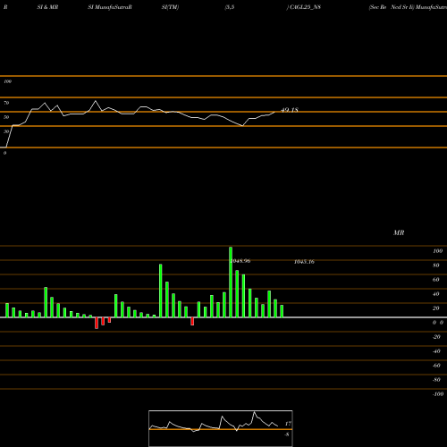Click the value -8 in the mini chart
The width and height of the screenshot is (447, 447).
(287, 434)
